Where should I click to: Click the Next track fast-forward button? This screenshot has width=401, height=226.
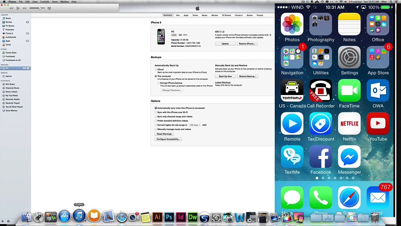(24, 8)
